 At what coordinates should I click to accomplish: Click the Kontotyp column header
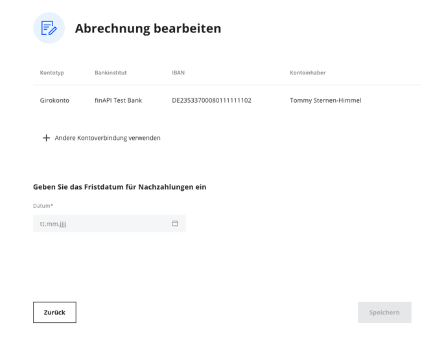pyautogui.click(x=52, y=72)
